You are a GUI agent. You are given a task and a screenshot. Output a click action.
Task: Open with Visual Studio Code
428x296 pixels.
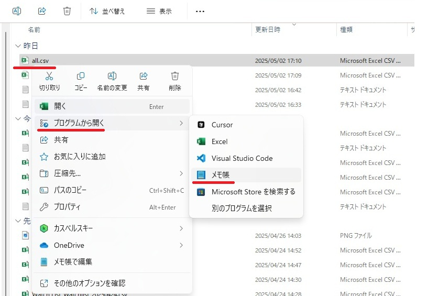click(246, 158)
